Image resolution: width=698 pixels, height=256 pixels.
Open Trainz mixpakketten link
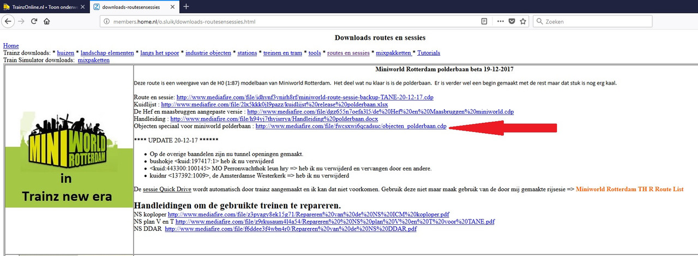coord(393,53)
